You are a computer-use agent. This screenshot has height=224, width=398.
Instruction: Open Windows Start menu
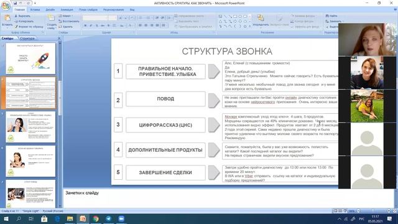[6, 218]
